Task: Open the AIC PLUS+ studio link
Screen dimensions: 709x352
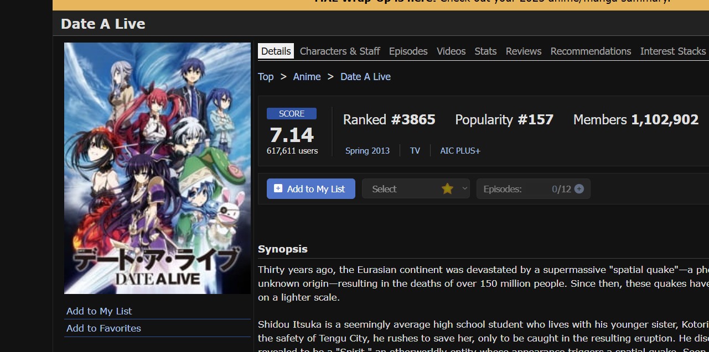Action: point(460,151)
